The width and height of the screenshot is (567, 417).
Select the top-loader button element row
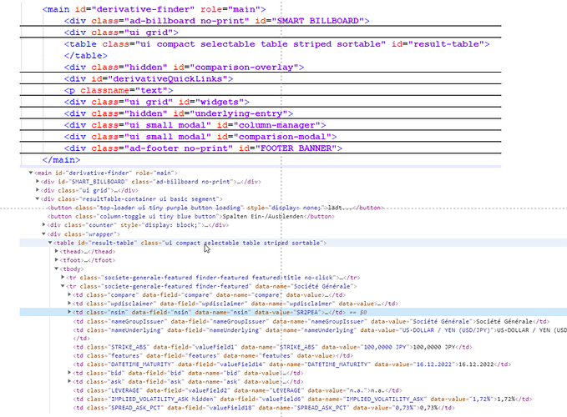pyautogui.click(x=215, y=208)
